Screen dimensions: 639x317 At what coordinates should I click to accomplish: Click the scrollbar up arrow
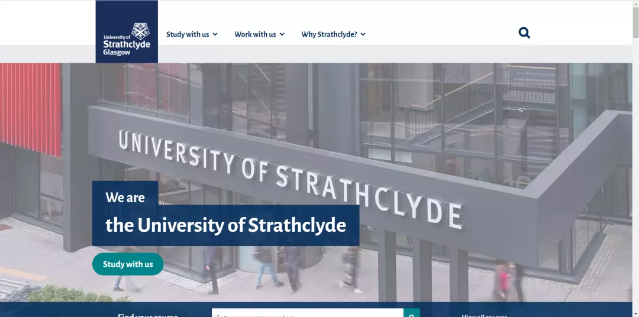(635, 4)
